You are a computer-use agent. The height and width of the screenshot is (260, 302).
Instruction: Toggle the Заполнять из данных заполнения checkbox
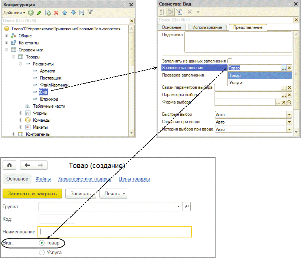coord(230,61)
